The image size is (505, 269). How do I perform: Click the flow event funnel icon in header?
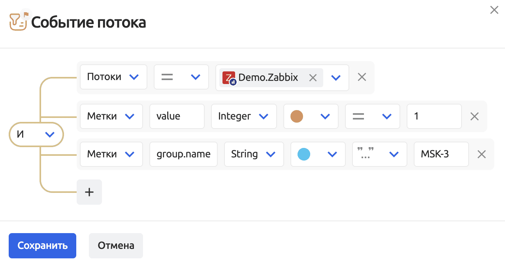click(x=18, y=22)
